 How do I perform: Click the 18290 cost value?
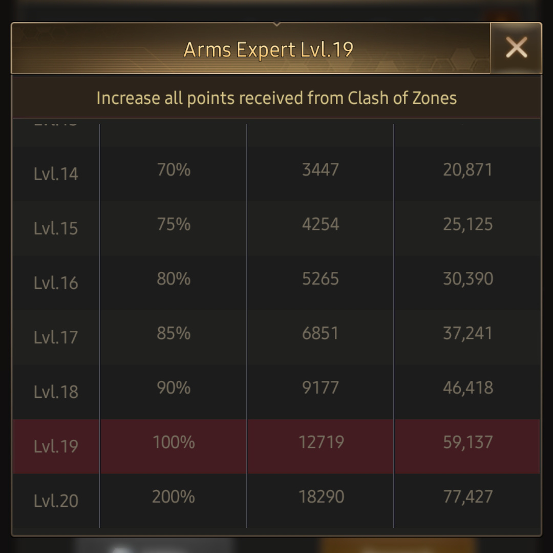coord(321,497)
